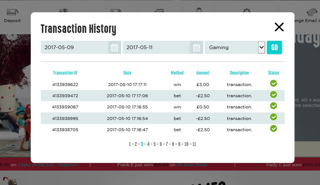
Task: Click the start date field 2017-05-09
Action: 74,47
